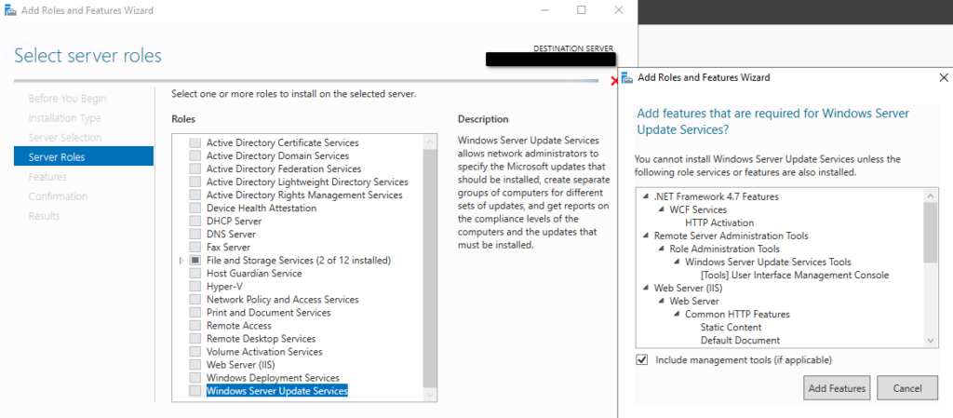Go to Installation Type step
The width and height of the screenshot is (953, 418).
coord(64,118)
